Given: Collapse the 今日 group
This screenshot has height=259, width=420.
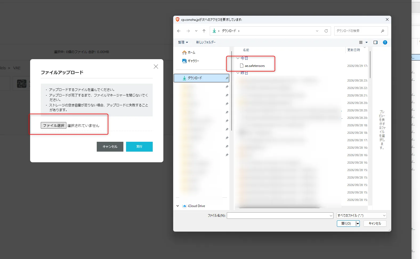Looking at the screenshot, I should pos(238,58).
